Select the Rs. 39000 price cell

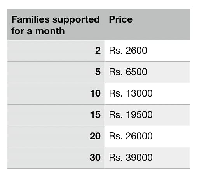pyautogui.click(x=147, y=158)
